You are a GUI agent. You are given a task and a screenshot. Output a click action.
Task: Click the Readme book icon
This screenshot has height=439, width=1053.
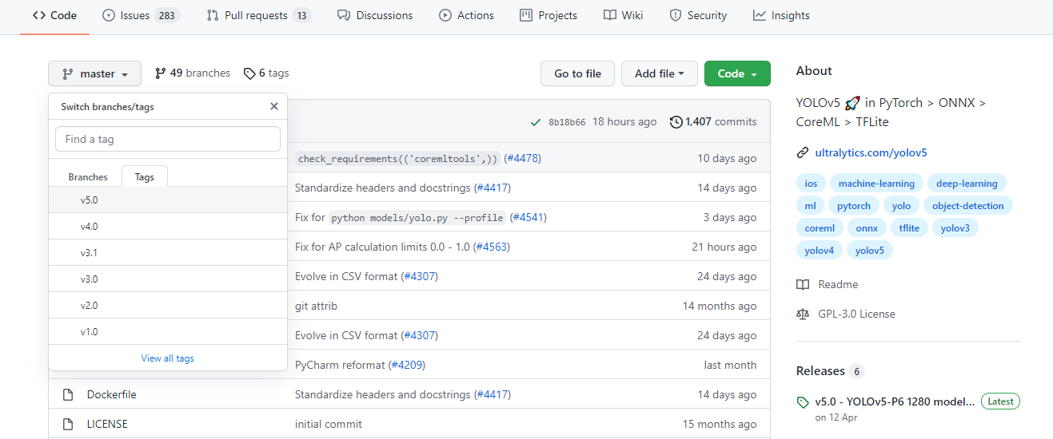pos(803,285)
